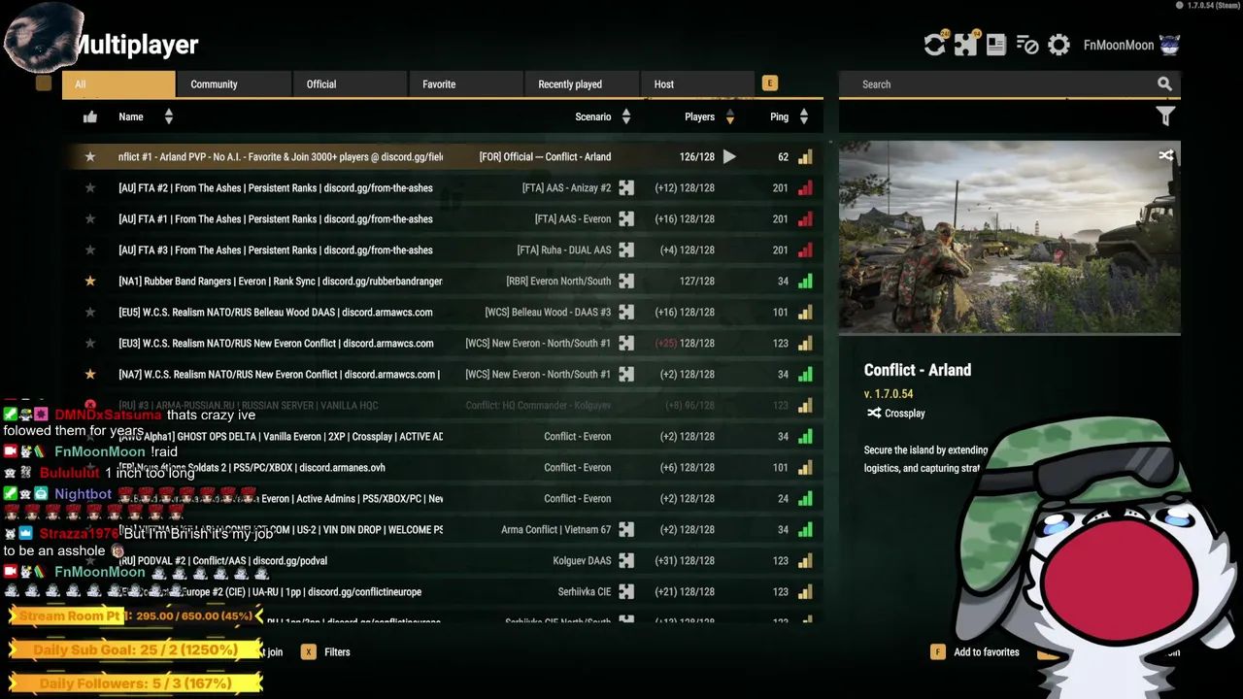Toggle favorite star on [AU] FTA #1 row
The height and width of the screenshot is (699, 1243).
click(90, 218)
